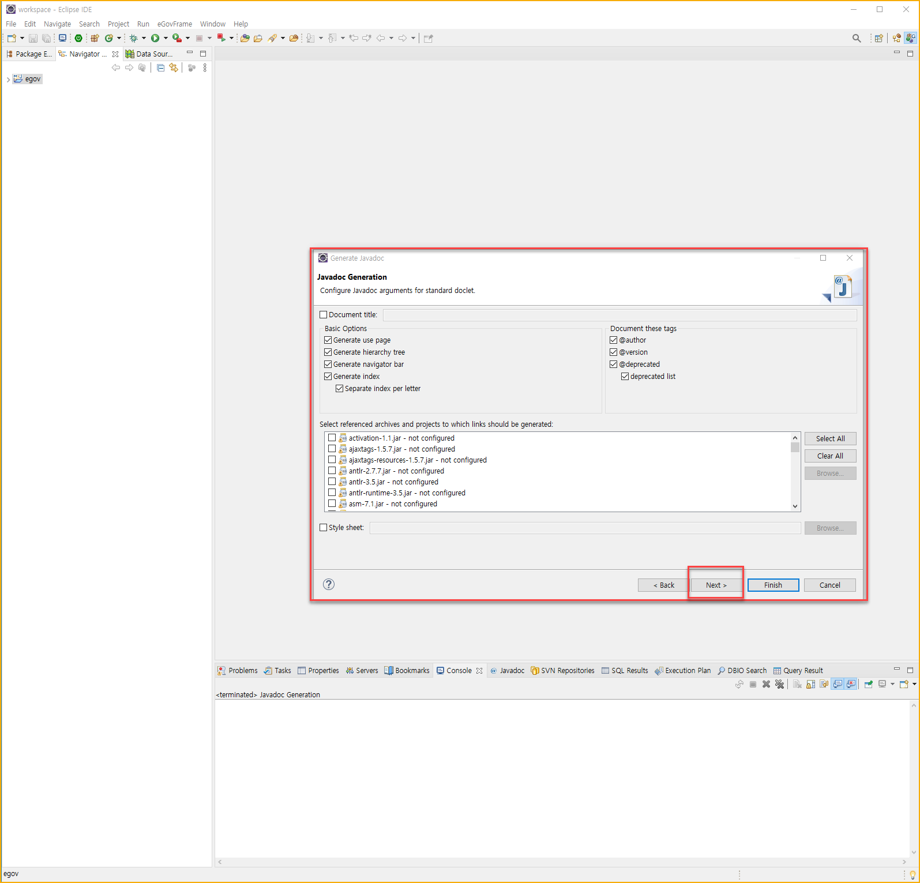Click the Clear All button

point(830,456)
